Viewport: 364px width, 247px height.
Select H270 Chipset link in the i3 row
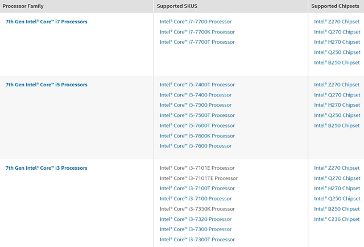337,189
